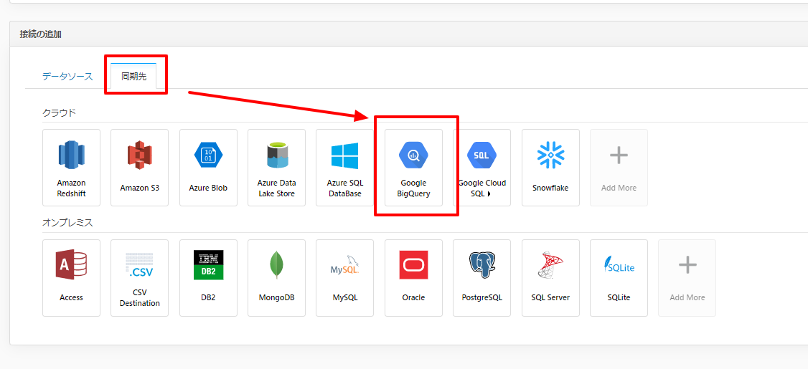Pick the SQLite destination tile
Viewport: 808px width, 369px height.
(619, 278)
